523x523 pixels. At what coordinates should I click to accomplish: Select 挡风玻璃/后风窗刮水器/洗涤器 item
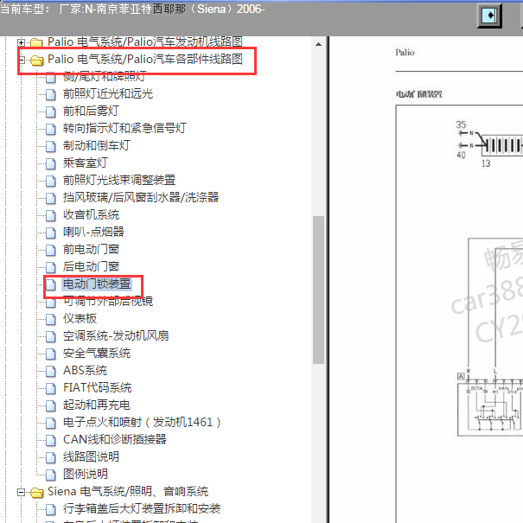(141, 198)
